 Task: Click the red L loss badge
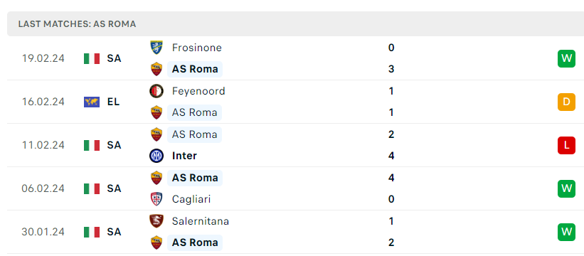[566, 145]
